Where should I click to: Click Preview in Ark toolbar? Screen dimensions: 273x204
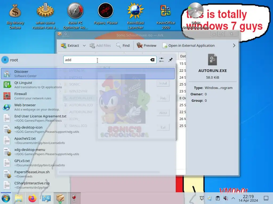(x=147, y=45)
